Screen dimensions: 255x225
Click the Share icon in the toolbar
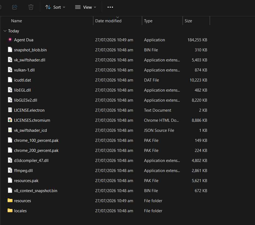pos(15,7)
